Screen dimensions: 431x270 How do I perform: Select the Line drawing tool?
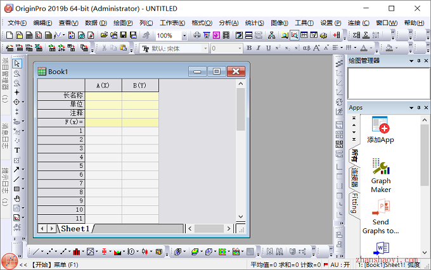pyautogui.click(x=16, y=179)
